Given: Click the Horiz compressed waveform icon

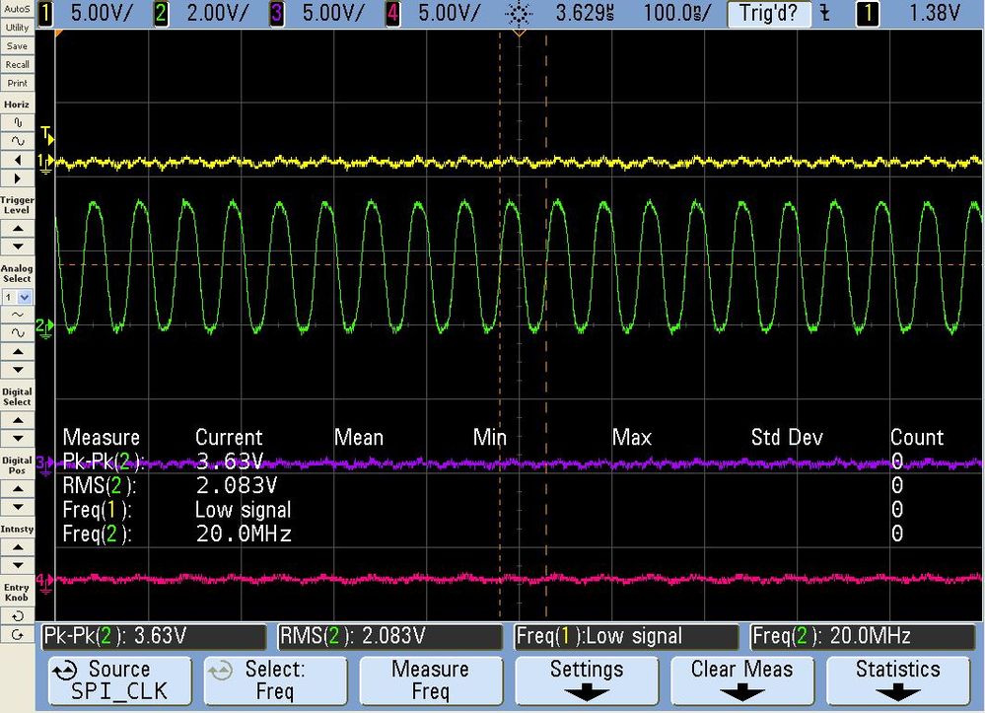Looking at the screenshot, I should [18, 122].
